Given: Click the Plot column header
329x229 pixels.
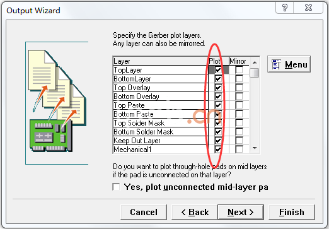Looking at the screenshot, I should pos(218,61).
